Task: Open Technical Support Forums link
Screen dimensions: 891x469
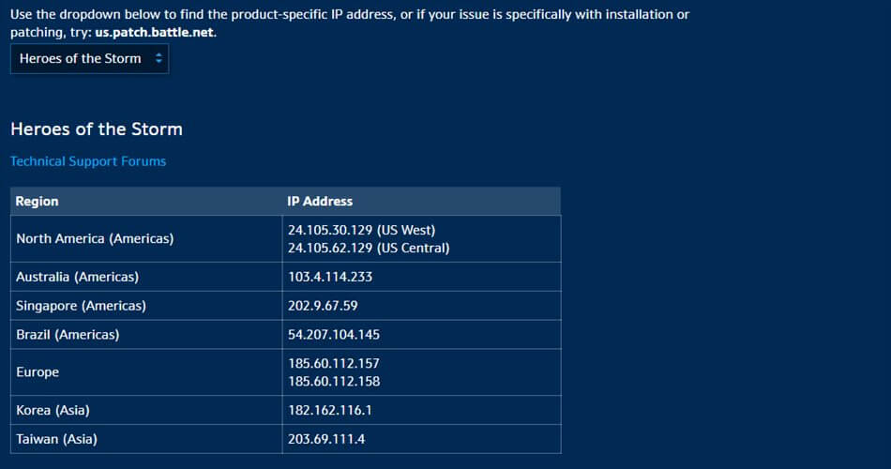Action: 88,161
